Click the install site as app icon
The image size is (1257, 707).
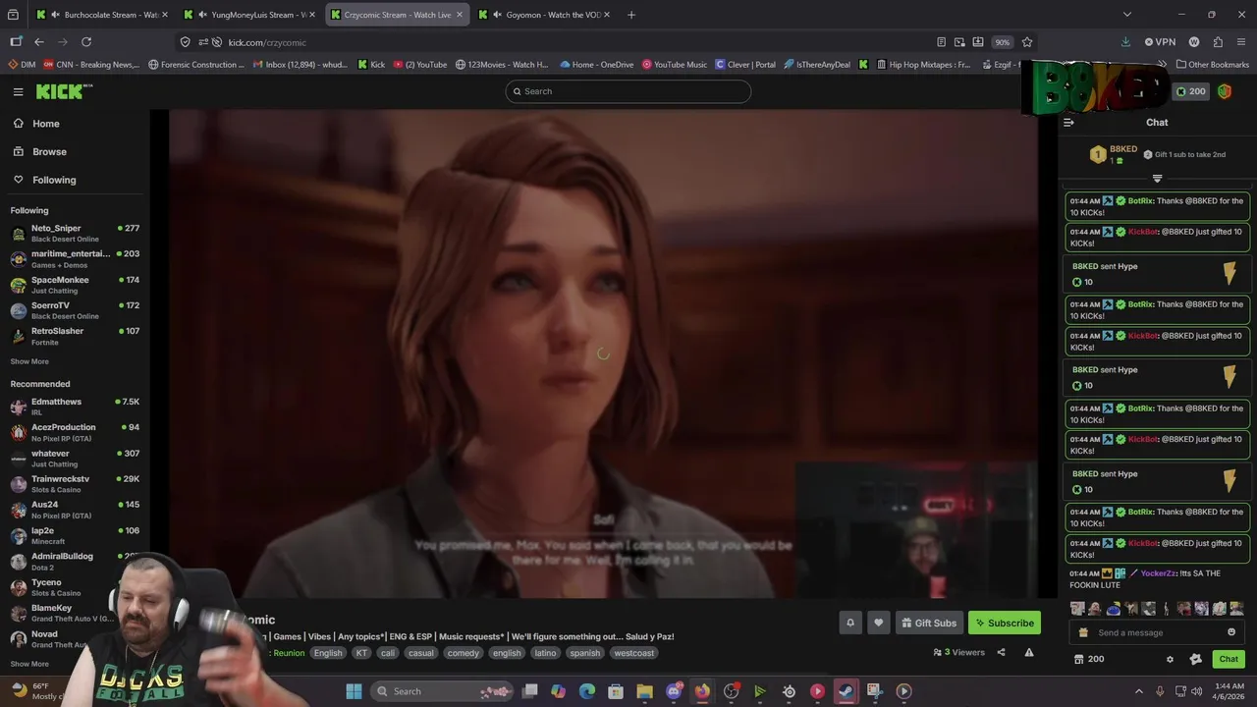(978, 42)
